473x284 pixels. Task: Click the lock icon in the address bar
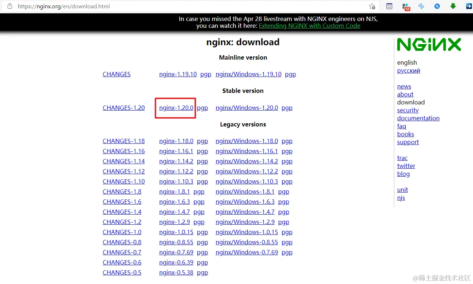10,6
